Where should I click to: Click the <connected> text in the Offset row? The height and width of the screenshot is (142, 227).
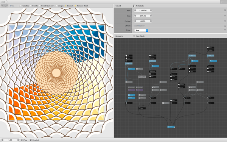[x=139, y=26]
